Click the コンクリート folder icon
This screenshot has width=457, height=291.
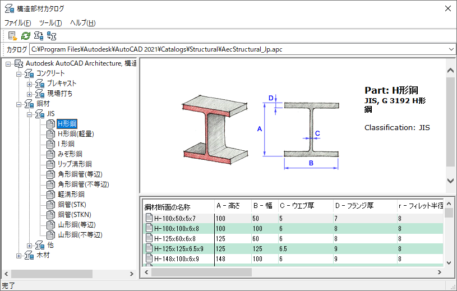click(x=29, y=73)
